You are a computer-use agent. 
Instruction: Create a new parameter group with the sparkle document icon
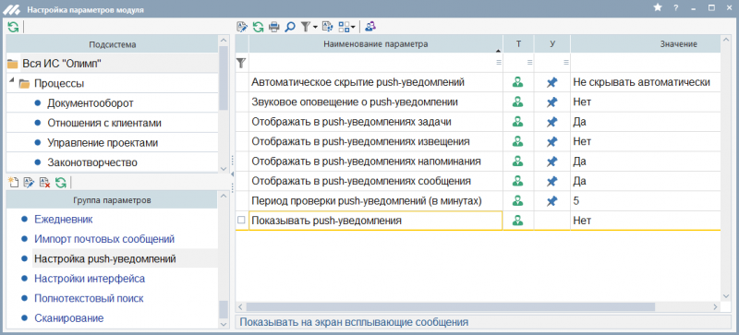point(13,183)
